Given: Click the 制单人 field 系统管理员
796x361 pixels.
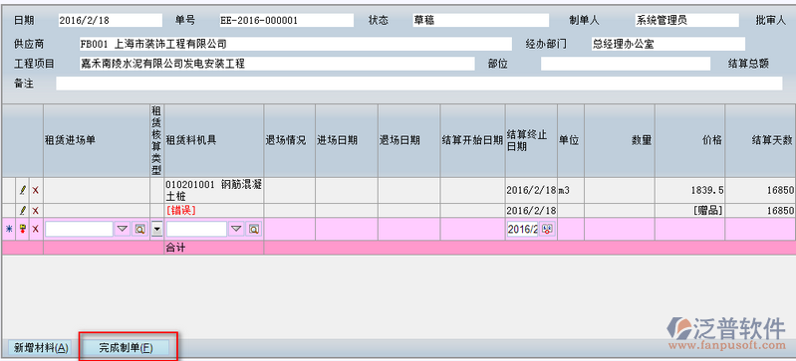Looking at the screenshot, I should point(686,20).
